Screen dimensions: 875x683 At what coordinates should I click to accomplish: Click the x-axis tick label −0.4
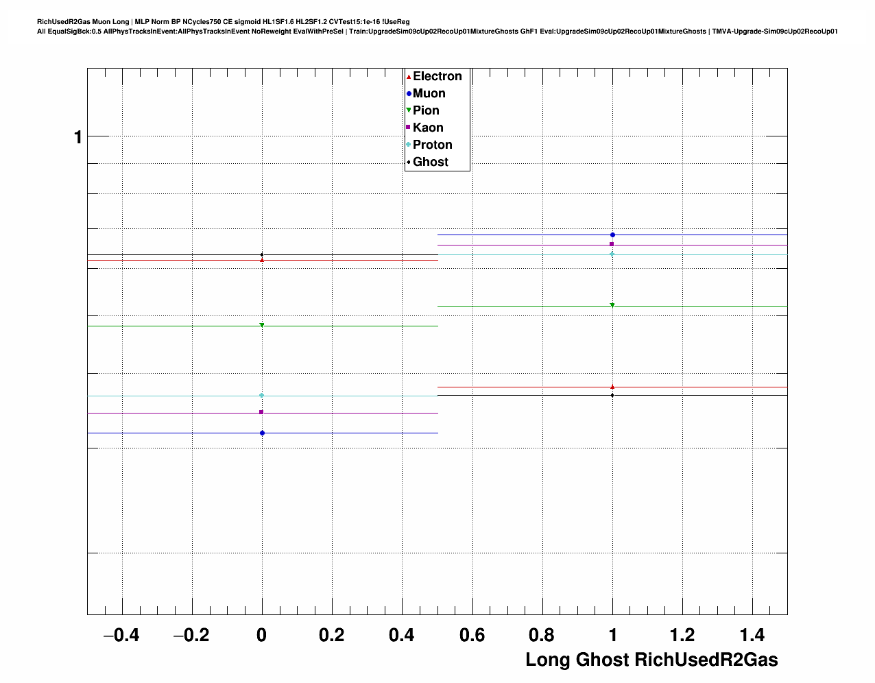(121, 636)
